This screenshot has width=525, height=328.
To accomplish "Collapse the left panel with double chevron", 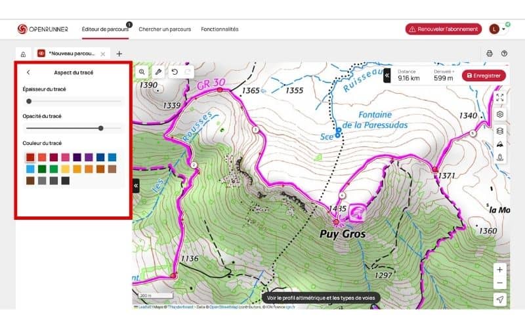I will tap(136, 186).
